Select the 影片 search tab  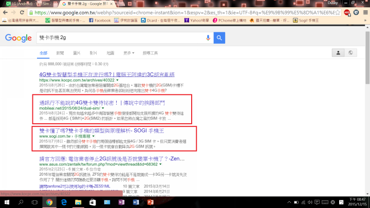coord(93,53)
